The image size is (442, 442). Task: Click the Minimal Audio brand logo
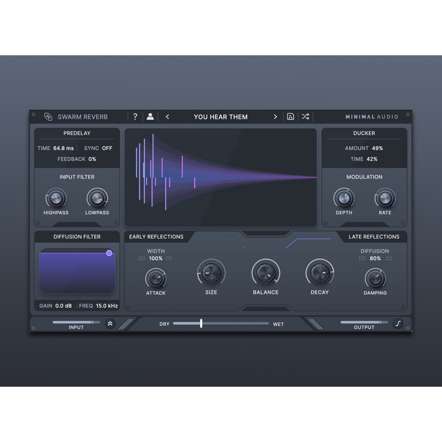point(372,117)
